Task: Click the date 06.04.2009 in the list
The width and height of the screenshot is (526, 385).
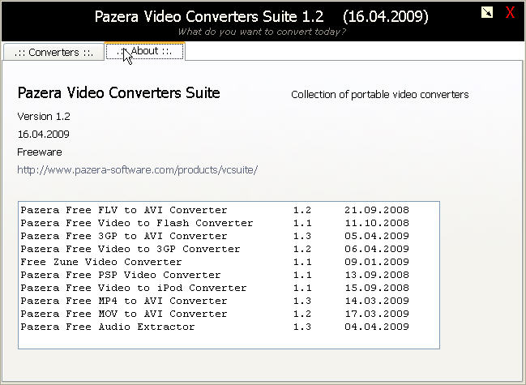Action: [x=377, y=249]
